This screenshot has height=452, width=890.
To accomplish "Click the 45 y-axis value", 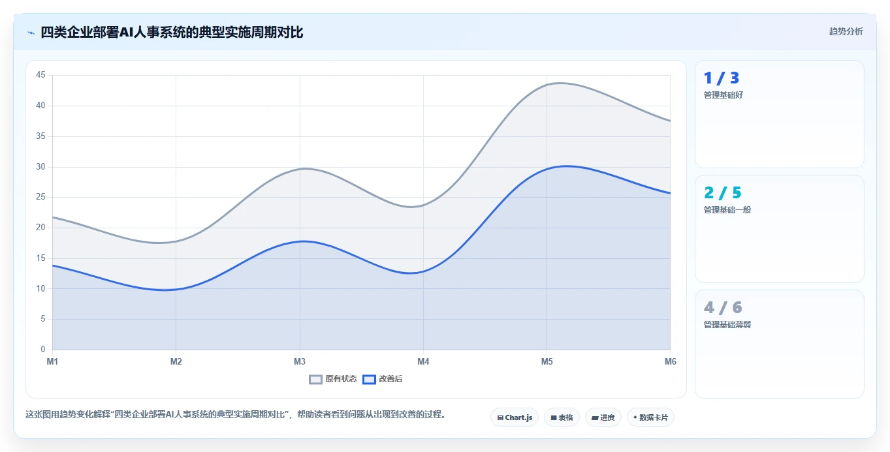I will coord(40,75).
